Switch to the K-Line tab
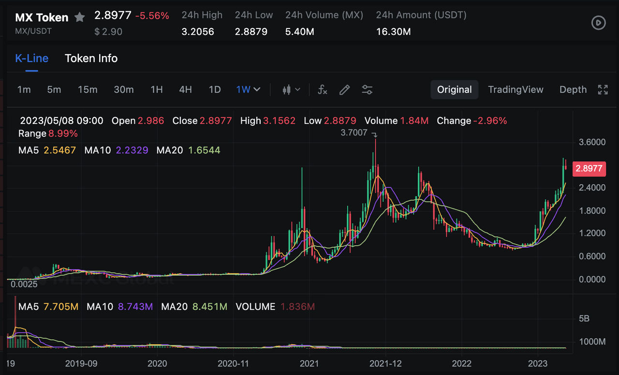619x375 pixels. pos(32,58)
